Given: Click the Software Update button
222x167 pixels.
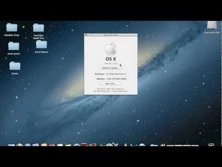Looking at the screenshot, I should 111,68.
